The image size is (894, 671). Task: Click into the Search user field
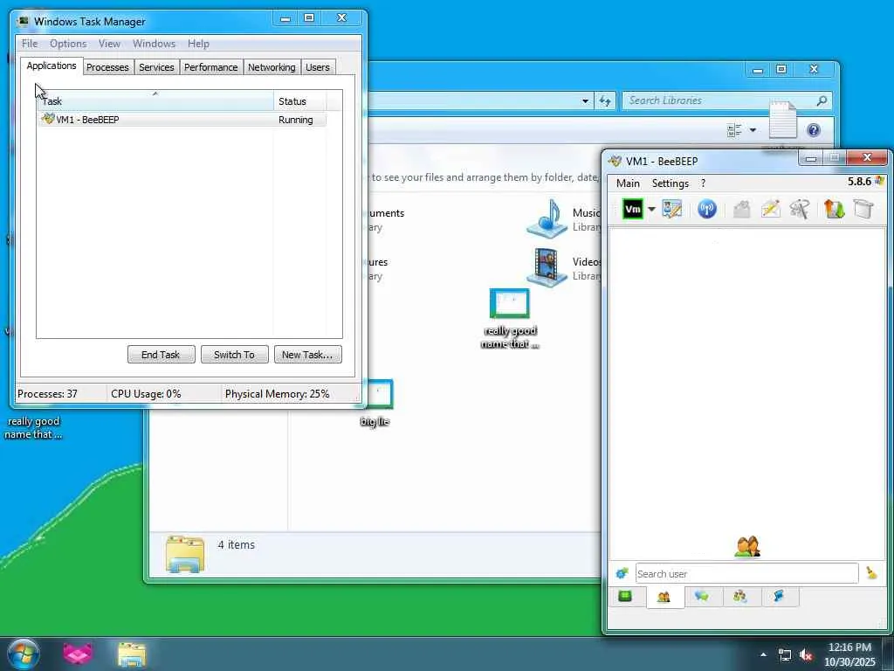point(746,573)
